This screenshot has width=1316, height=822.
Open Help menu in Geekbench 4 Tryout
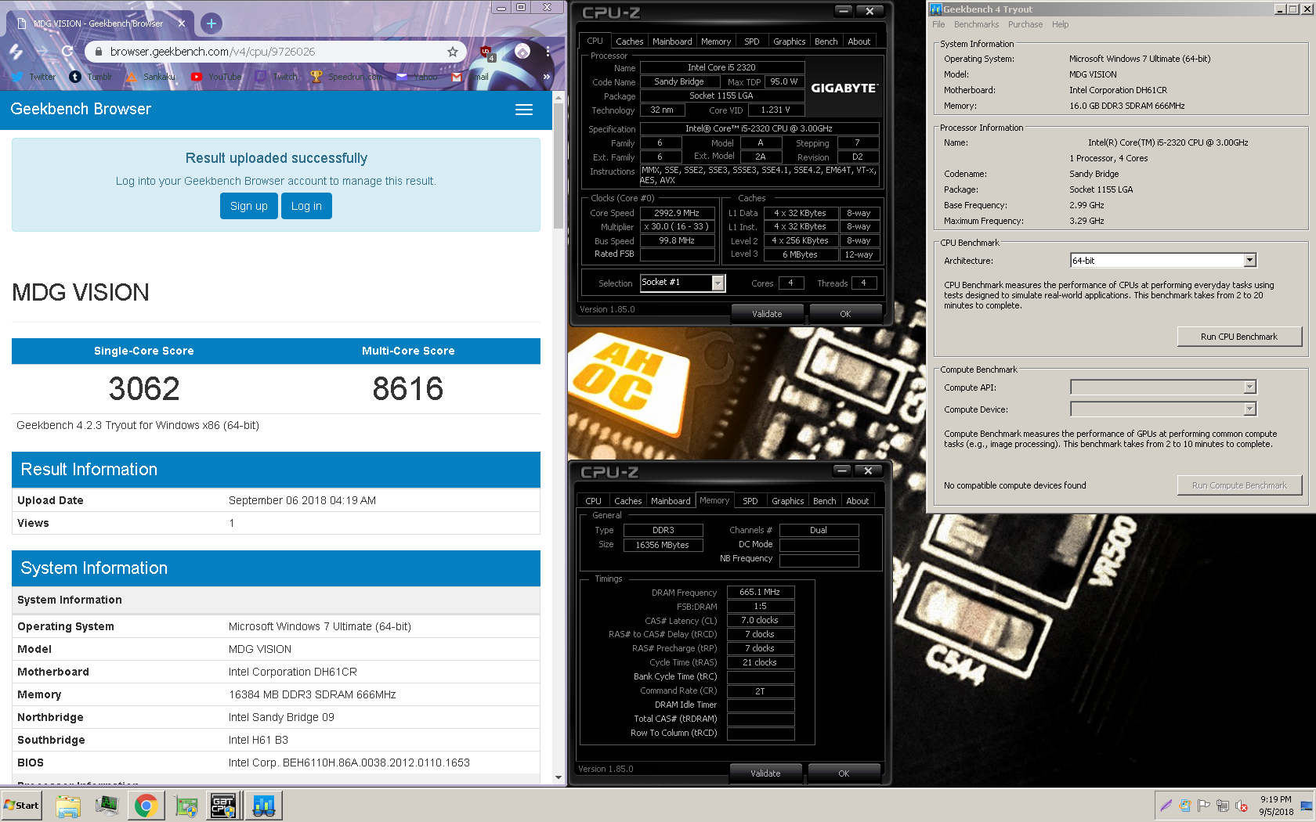coord(1060,24)
